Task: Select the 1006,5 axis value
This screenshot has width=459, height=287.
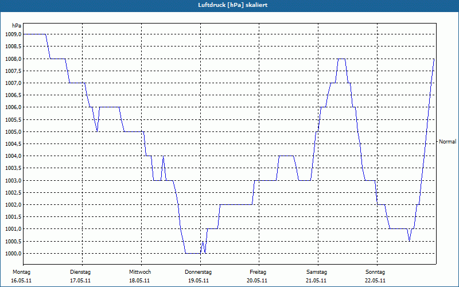Action: (13, 95)
